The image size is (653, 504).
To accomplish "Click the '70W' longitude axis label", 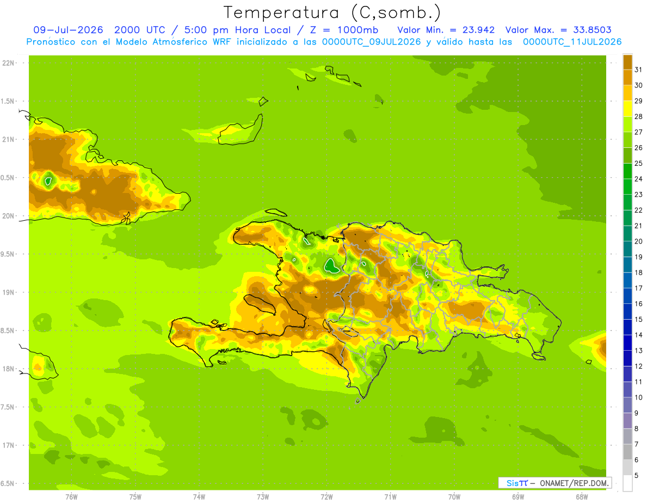I will coord(454,497).
